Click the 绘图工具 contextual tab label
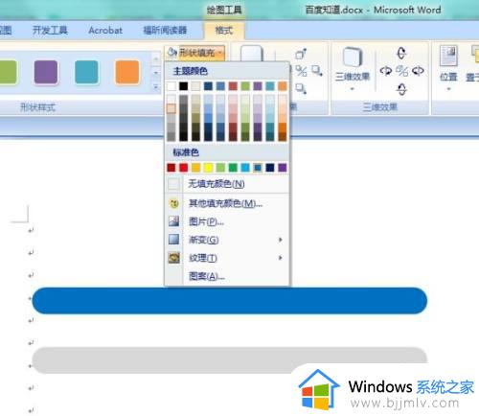Viewport: 479px width, 416px height. 224,10
